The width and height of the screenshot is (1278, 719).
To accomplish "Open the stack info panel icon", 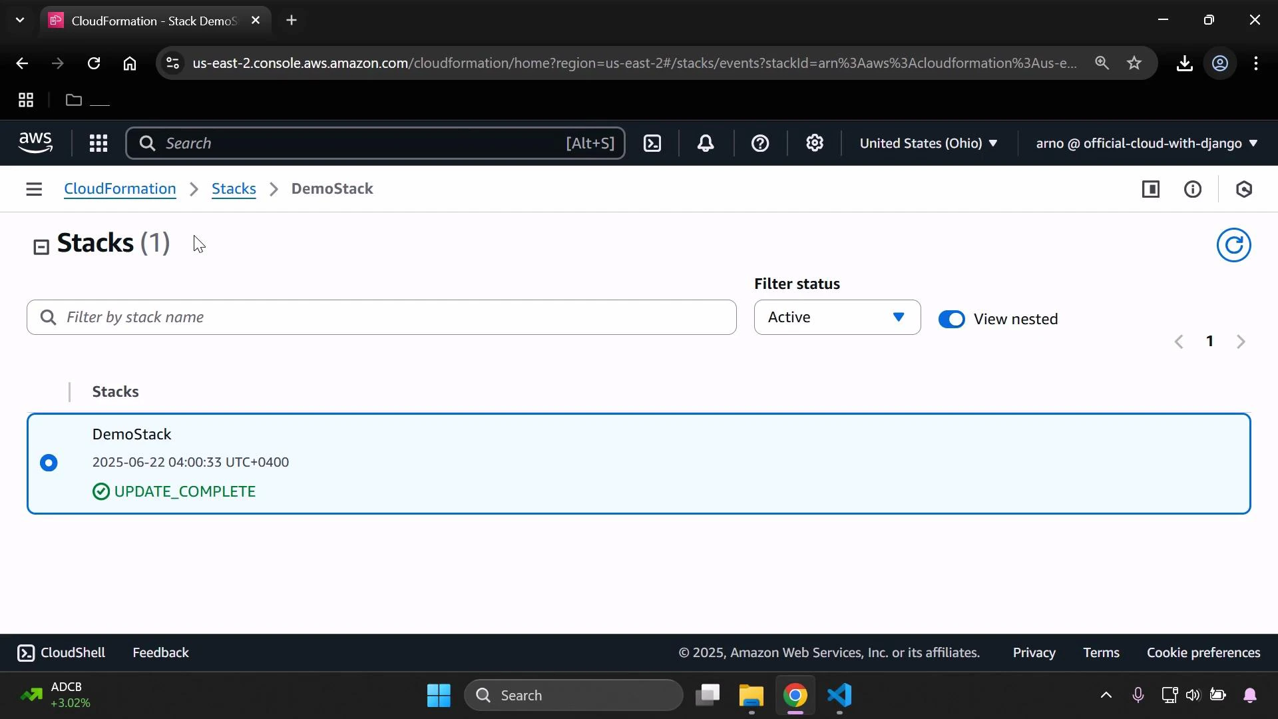I will [x=1193, y=189].
